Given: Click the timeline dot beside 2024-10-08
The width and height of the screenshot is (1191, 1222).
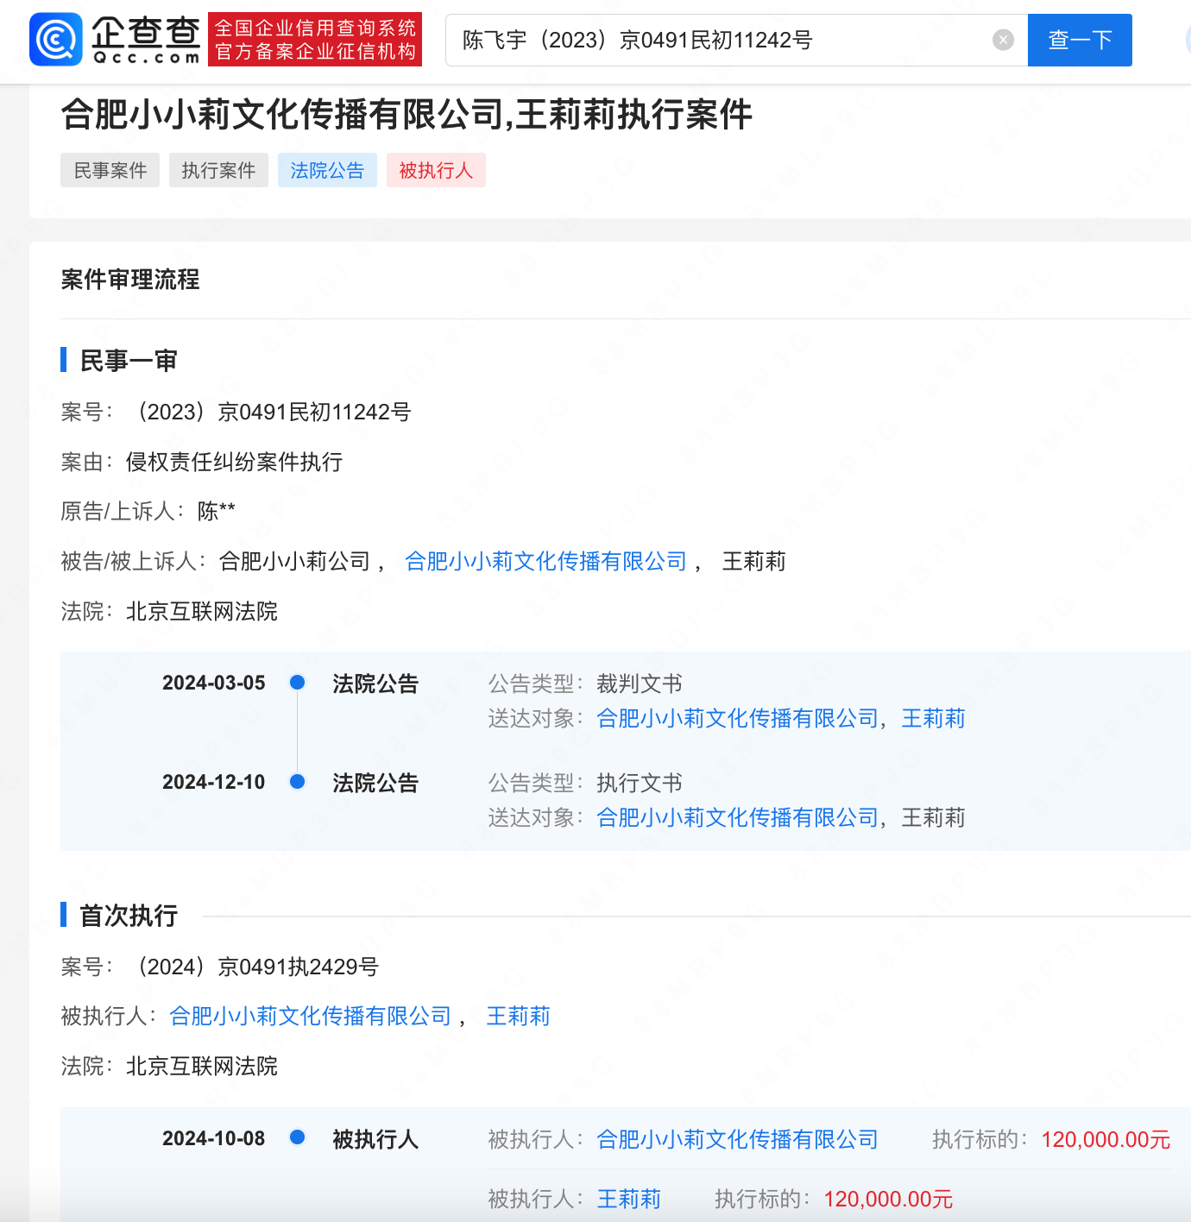Looking at the screenshot, I should click(x=297, y=1137).
